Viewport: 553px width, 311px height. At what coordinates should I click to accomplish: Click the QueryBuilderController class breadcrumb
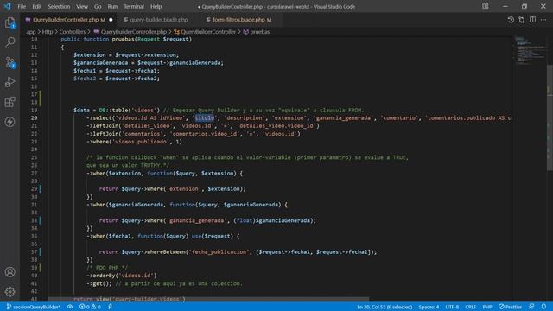(x=208, y=32)
